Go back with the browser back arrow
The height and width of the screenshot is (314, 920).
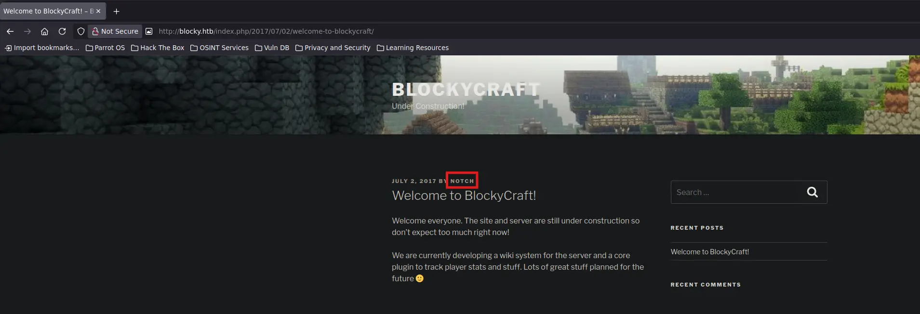click(10, 31)
